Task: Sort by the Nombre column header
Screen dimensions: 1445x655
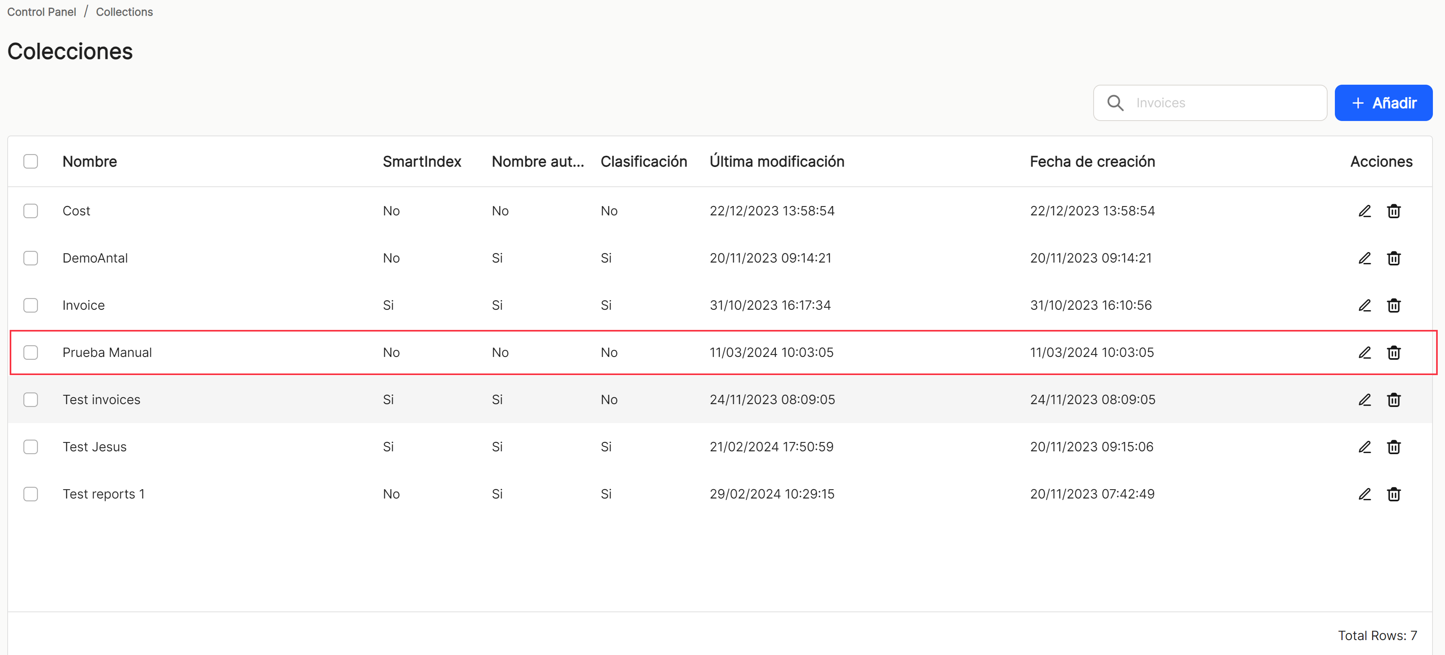Action: point(90,161)
